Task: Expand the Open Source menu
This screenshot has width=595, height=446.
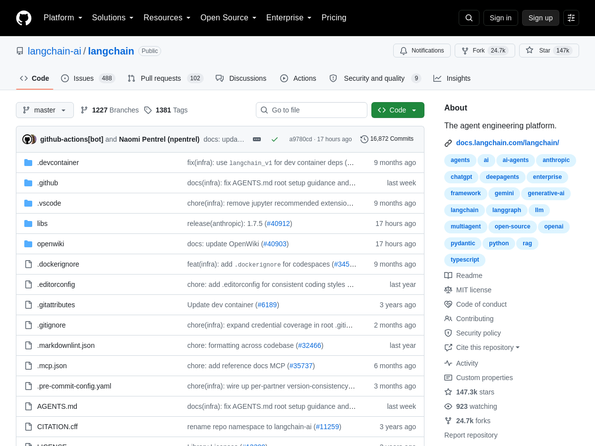Action: click(x=229, y=18)
